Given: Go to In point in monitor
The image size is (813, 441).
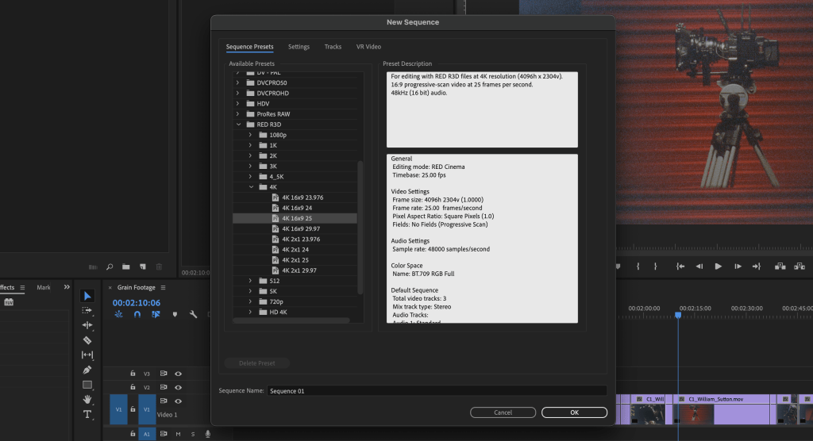Looking at the screenshot, I should pos(680,267).
